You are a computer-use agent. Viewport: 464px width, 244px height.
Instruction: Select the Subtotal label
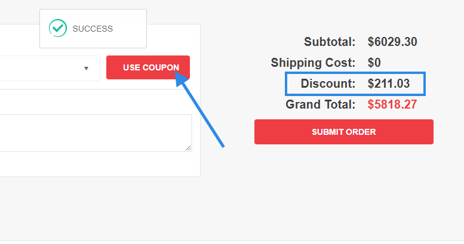point(330,42)
